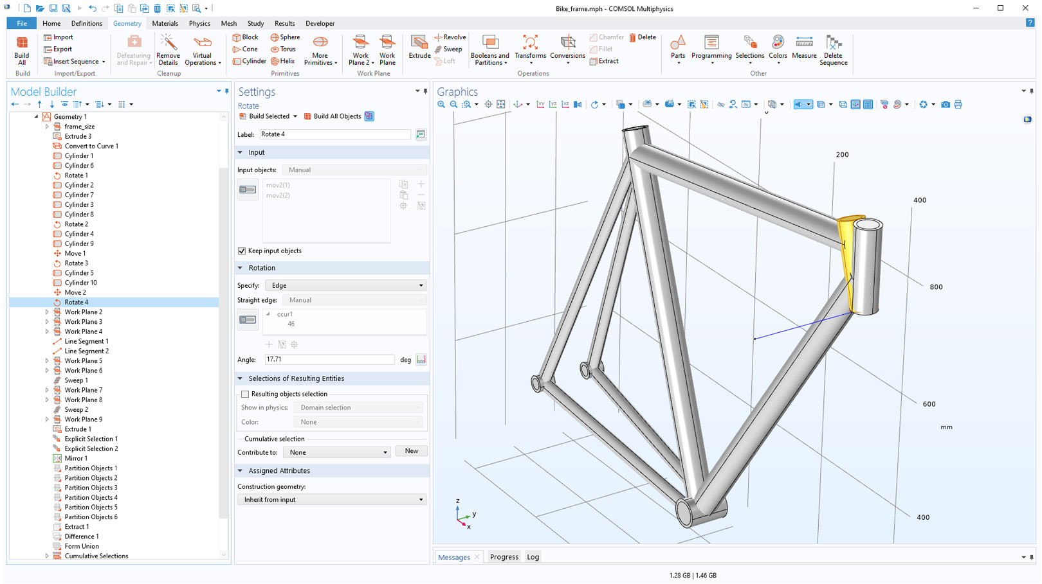The width and height of the screenshot is (1042, 584).
Task: Add a Torus primitive
Action: (283, 49)
